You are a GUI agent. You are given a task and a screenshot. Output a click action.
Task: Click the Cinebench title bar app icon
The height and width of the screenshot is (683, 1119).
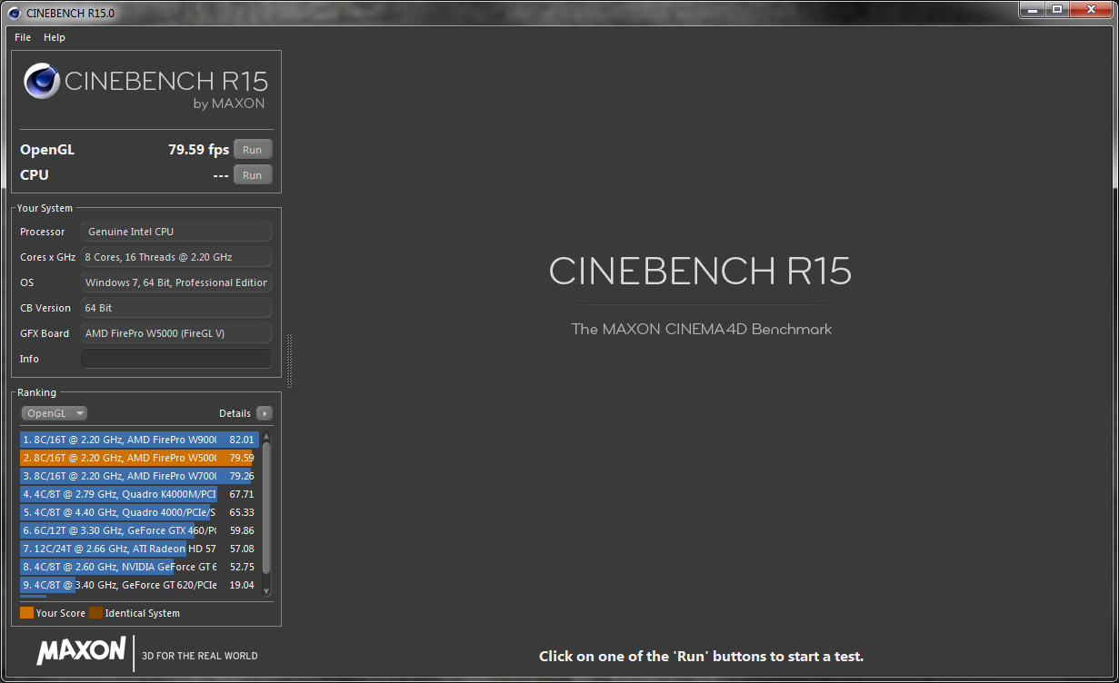15,13
